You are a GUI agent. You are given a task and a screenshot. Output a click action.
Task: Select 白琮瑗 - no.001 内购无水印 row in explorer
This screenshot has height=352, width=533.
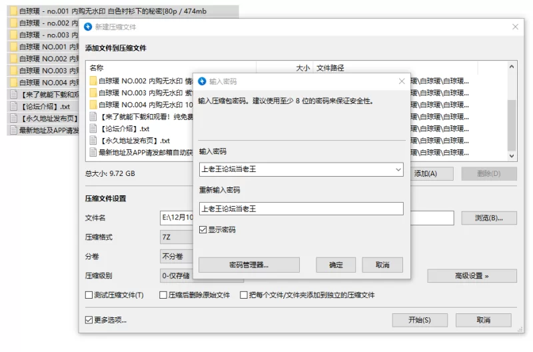[x=123, y=11]
